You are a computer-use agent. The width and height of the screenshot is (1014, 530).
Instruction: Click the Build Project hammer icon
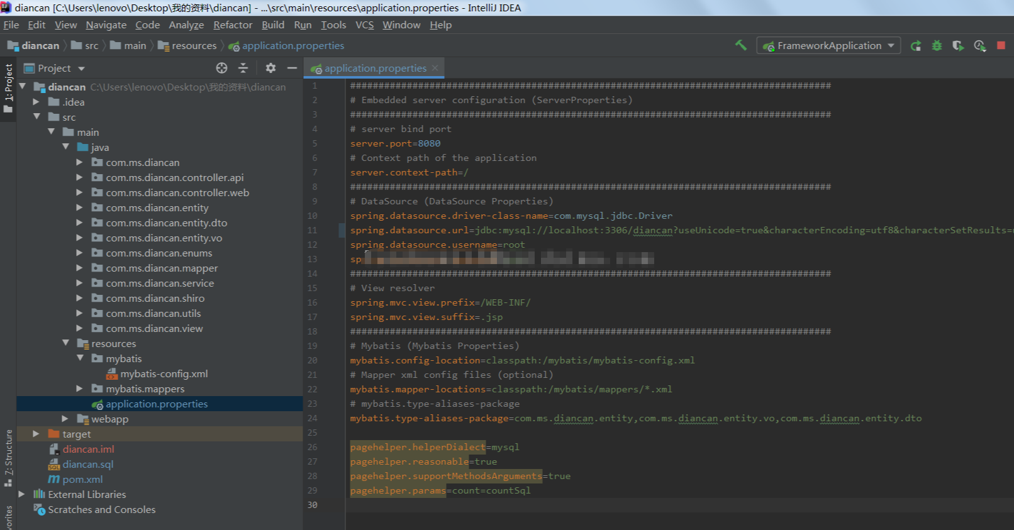741,45
